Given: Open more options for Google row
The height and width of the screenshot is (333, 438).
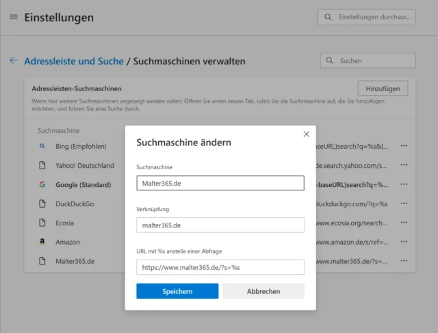Looking at the screenshot, I should (404, 184).
